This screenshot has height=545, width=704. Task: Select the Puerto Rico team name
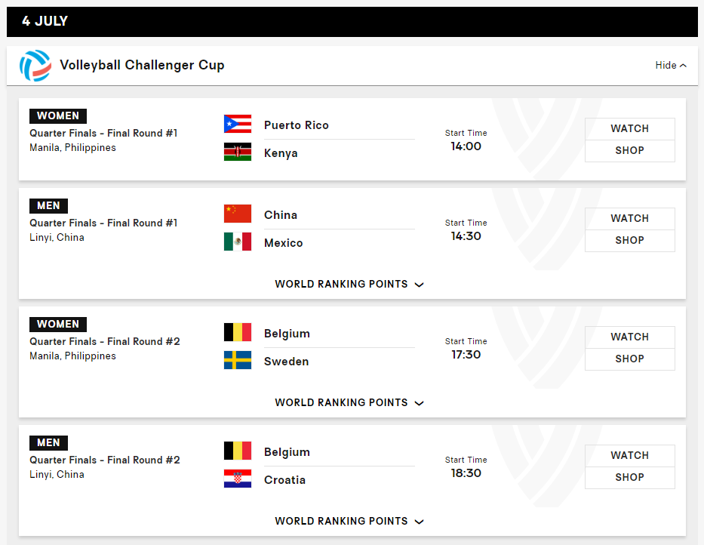pyautogui.click(x=297, y=125)
